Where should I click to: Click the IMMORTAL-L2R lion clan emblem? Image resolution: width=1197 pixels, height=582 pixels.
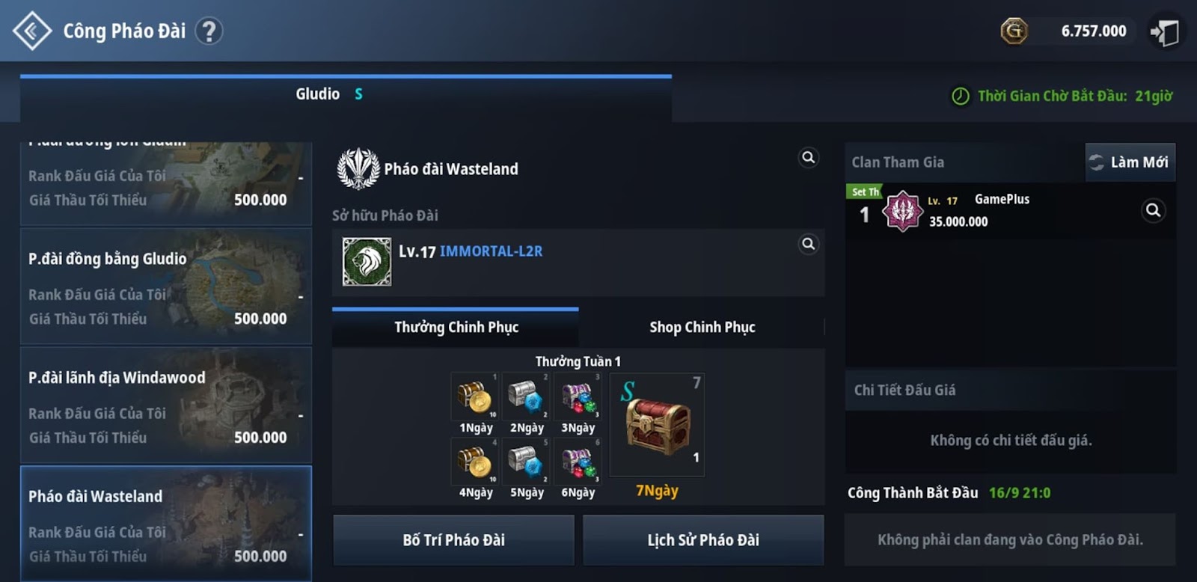coord(367,262)
